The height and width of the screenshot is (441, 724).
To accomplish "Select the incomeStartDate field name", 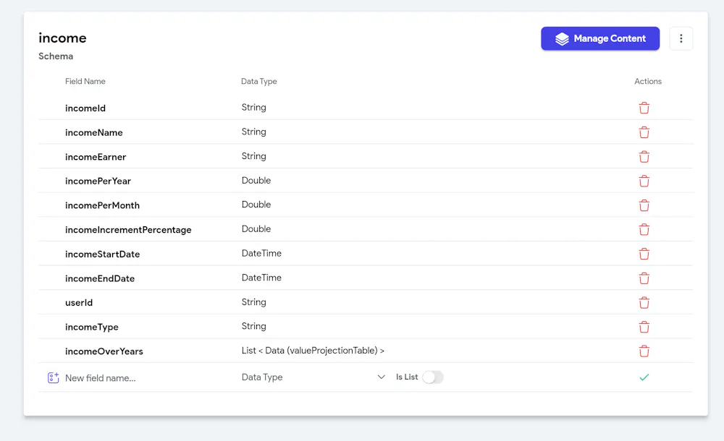I will click(103, 254).
